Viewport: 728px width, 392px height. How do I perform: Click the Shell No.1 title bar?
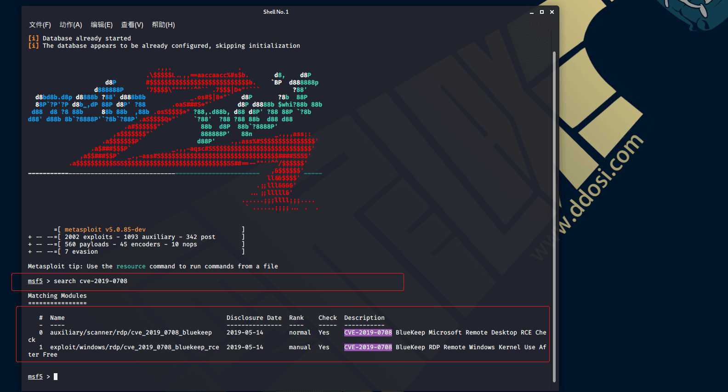276,12
